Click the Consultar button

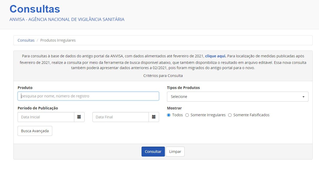(153, 152)
